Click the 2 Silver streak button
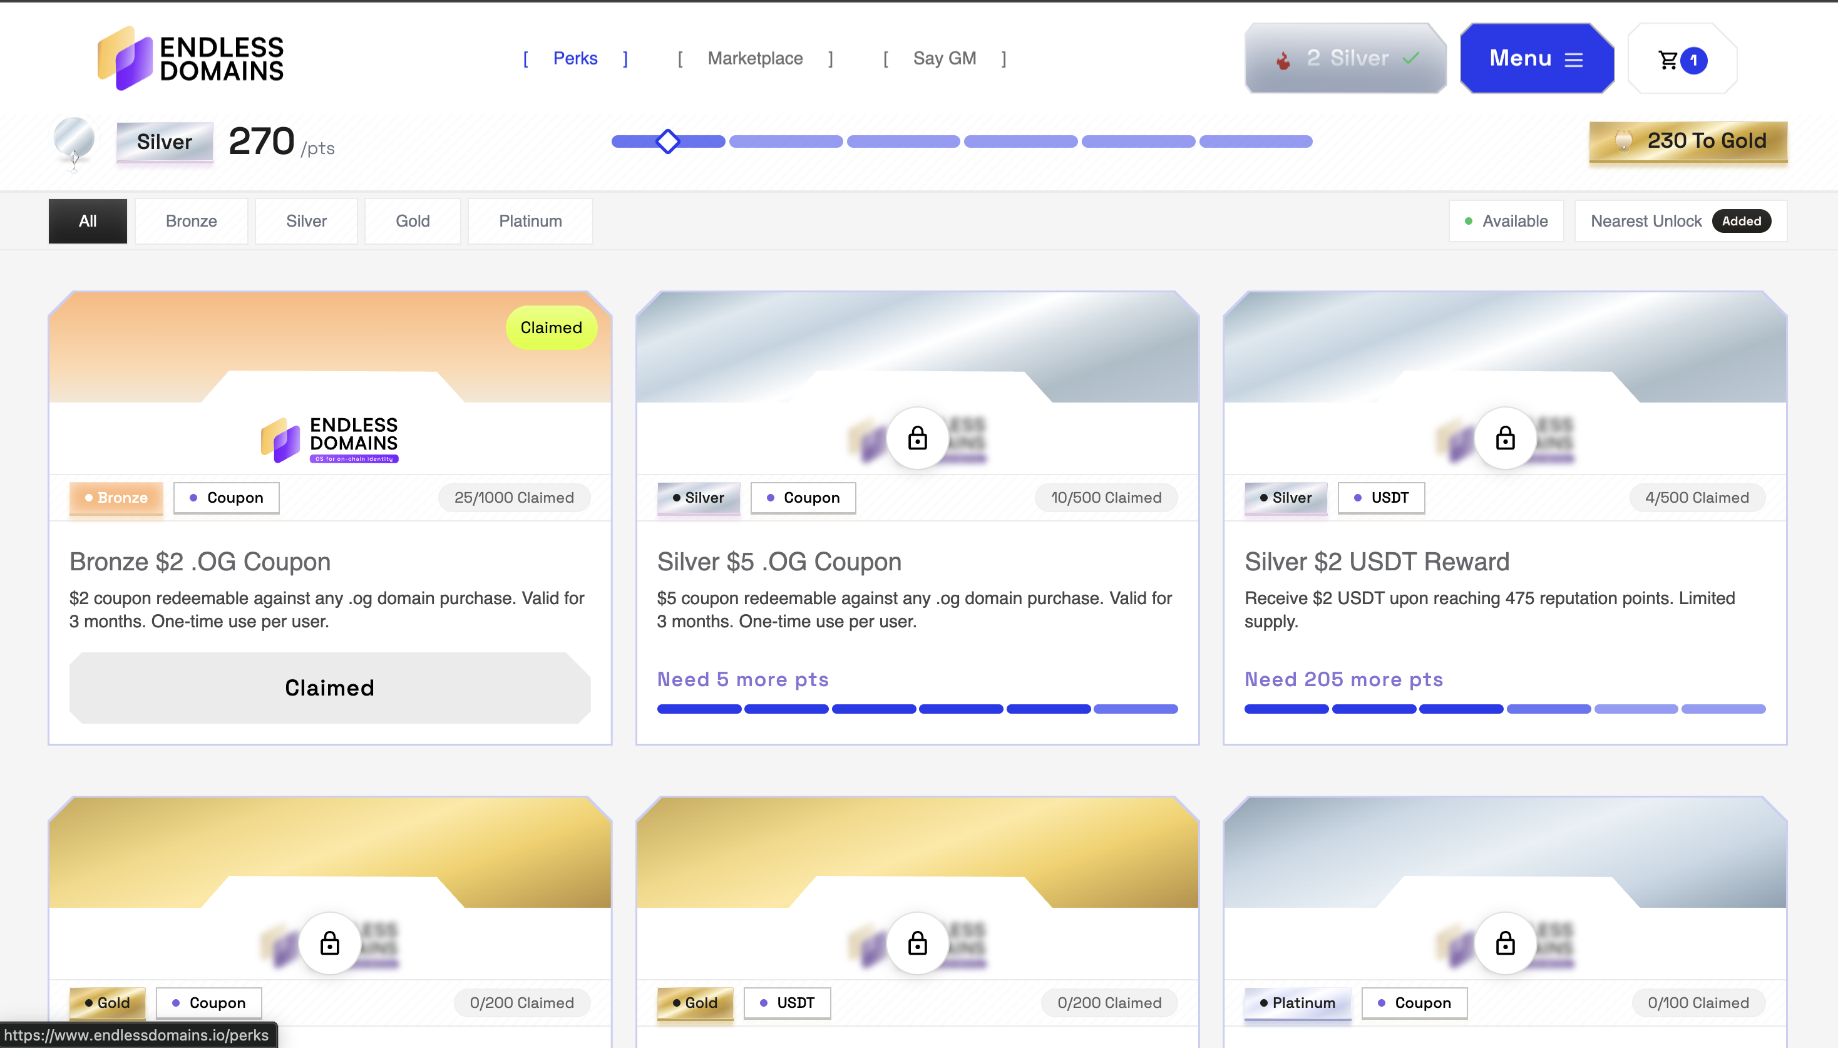 [x=1345, y=58]
